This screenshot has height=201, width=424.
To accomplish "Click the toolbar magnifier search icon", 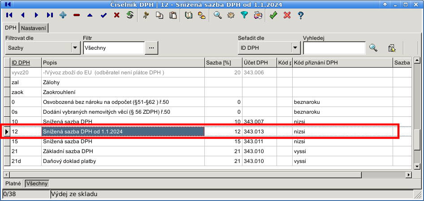I will [x=218, y=15].
